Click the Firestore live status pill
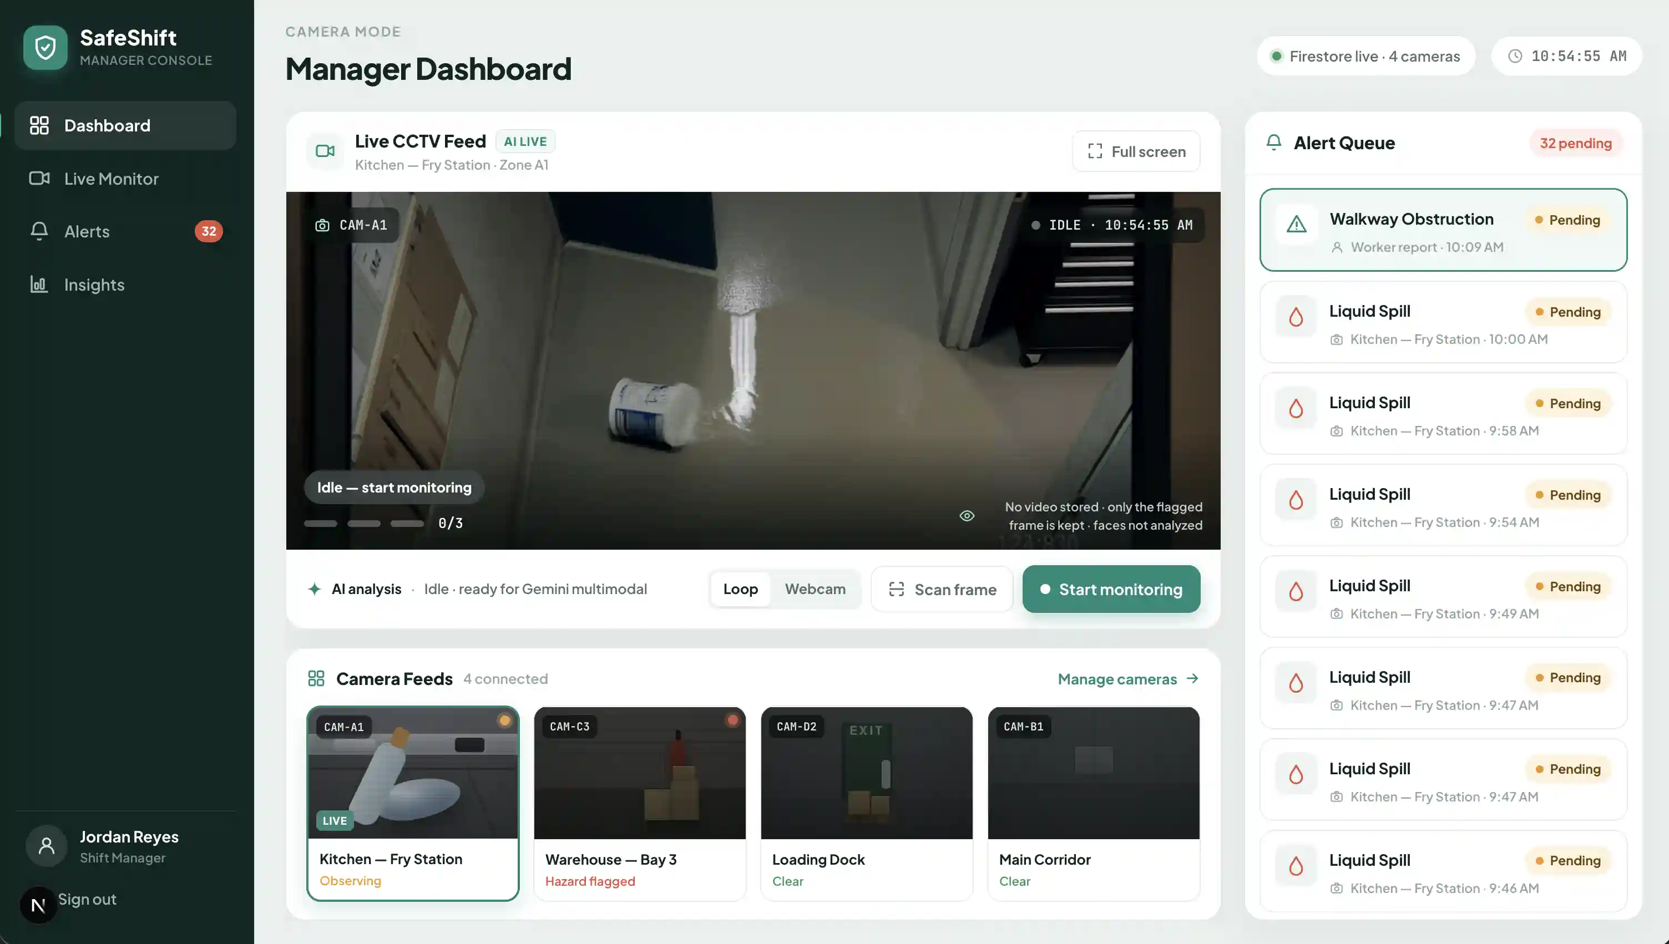1669x944 pixels. [1366, 56]
